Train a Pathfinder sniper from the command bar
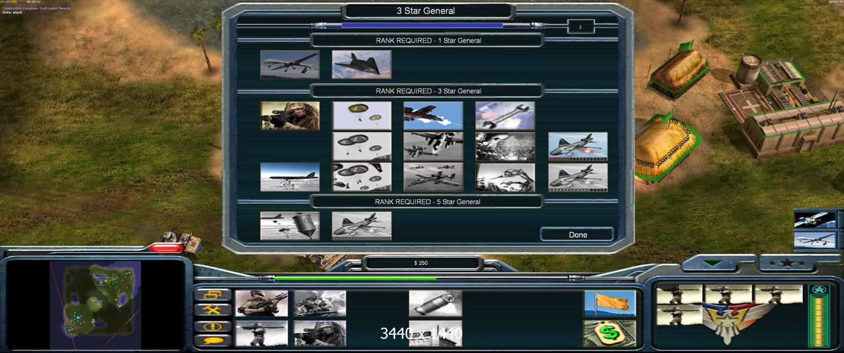This screenshot has height=353, width=844. coord(320,333)
